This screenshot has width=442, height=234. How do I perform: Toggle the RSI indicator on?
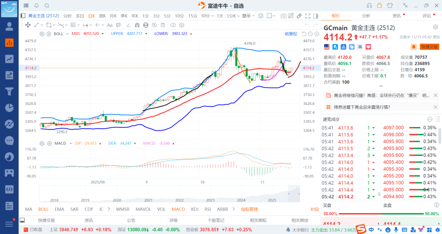207,209
